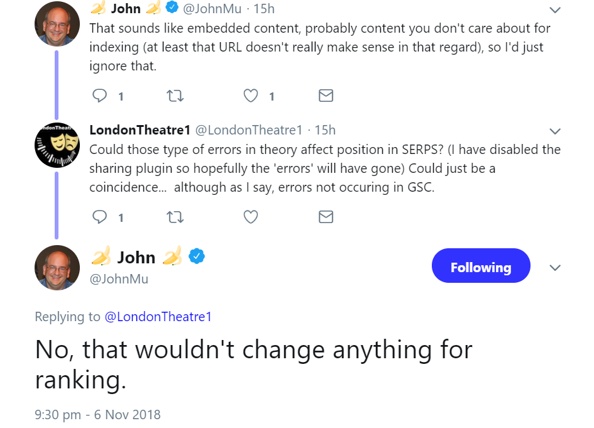This screenshot has width=594, height=428.
Task: Toggle the Following button for JohnMu
Action: [481, 267]
